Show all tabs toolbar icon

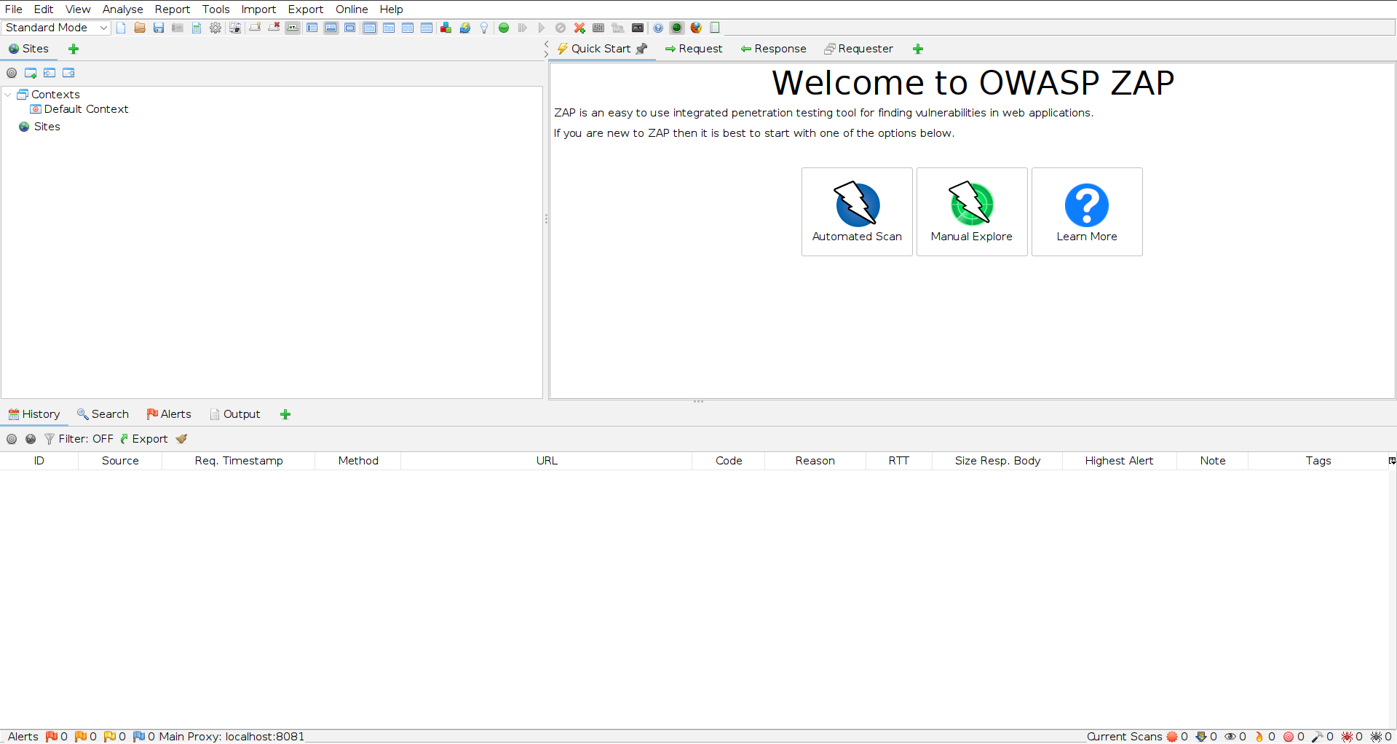click(x=255, y=28)
